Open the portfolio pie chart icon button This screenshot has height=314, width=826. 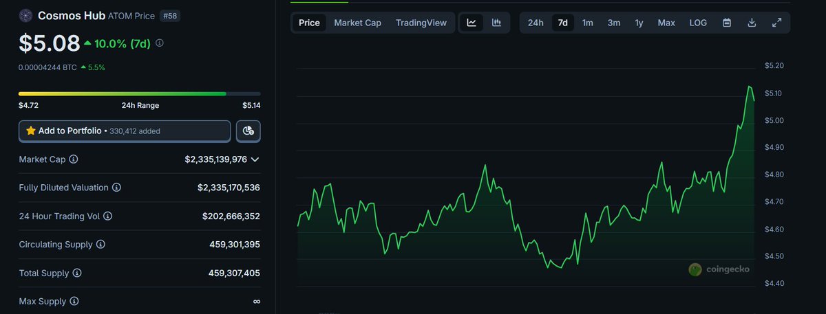point(248,131)
